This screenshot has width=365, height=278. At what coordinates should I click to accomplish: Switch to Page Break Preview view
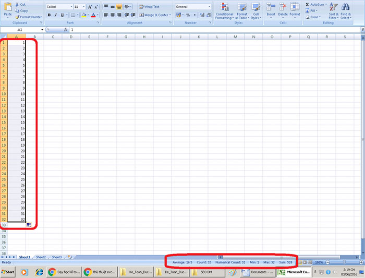[310, 262]
